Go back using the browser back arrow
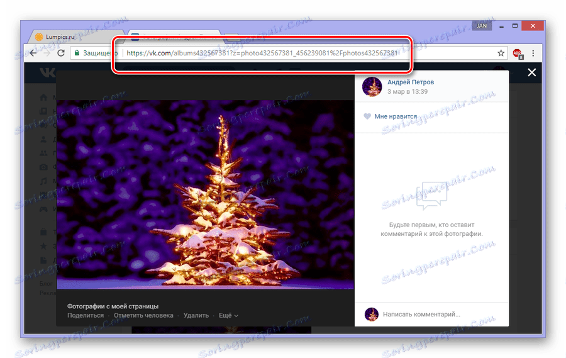The height and width of the screenshot is (358, 566). coord(33,53)
